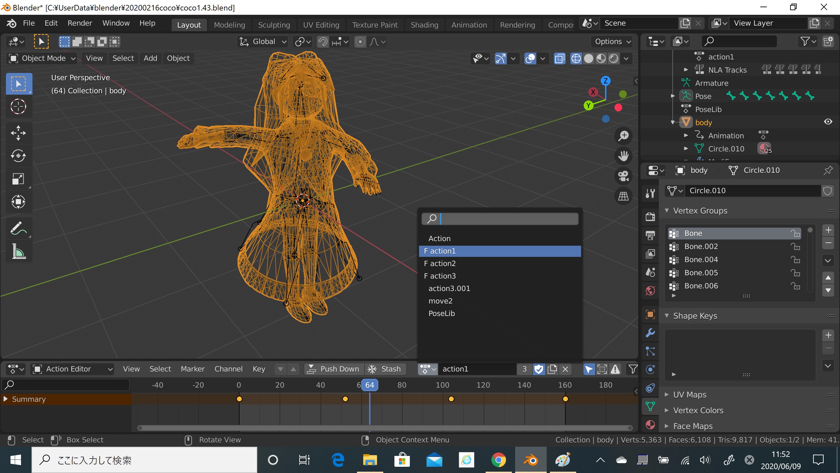Click the camera view icon in the viewport
Screen dimensions: 840x473
pyautogui.click(x=623, y=176)
